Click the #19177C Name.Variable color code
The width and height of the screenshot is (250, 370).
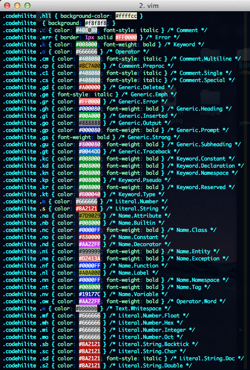point(90,294)
